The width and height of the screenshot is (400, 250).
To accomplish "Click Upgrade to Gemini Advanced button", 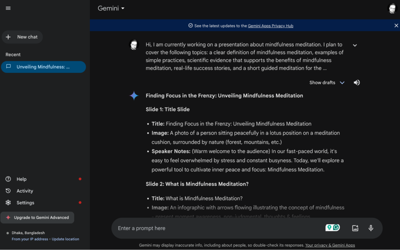I will 37,218.
